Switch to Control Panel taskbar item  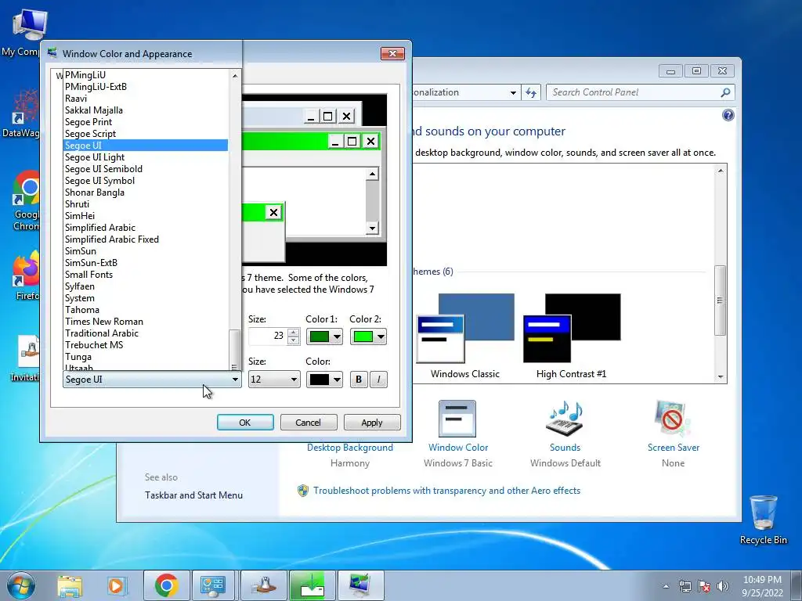tap(213, 585)
